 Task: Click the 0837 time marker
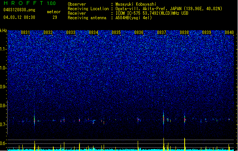coord(162,32)
